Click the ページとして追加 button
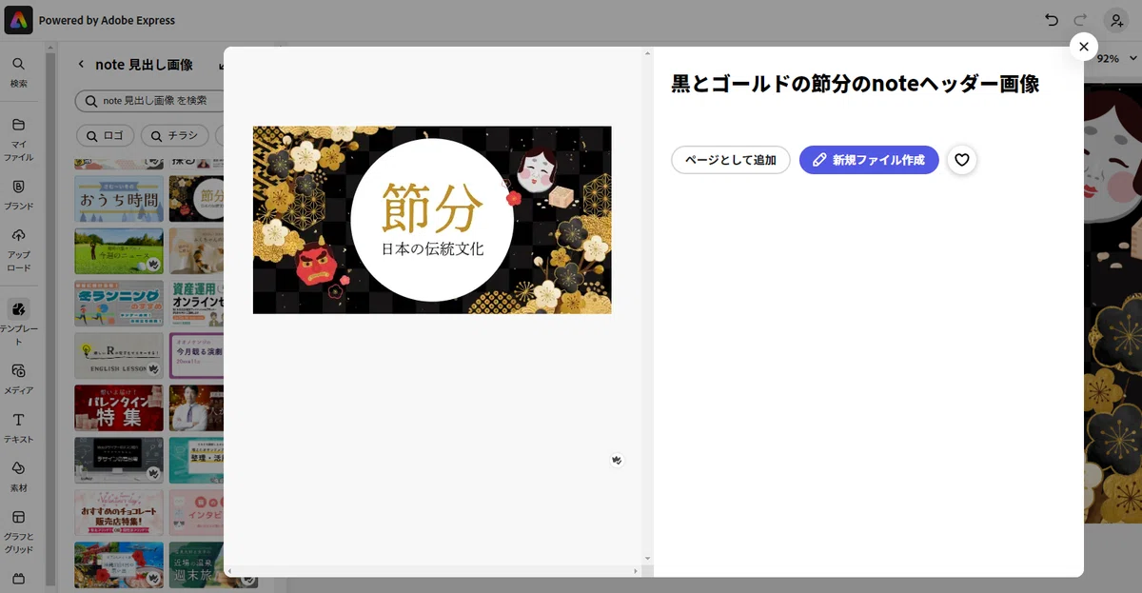 tap(731, 160)
